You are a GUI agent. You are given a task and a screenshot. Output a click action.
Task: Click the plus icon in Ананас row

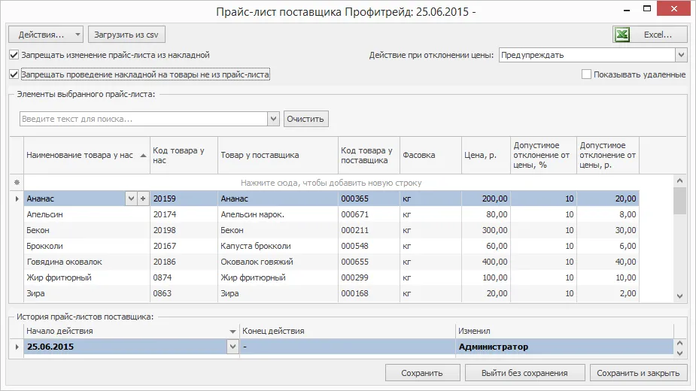click(x=143, y=199)
